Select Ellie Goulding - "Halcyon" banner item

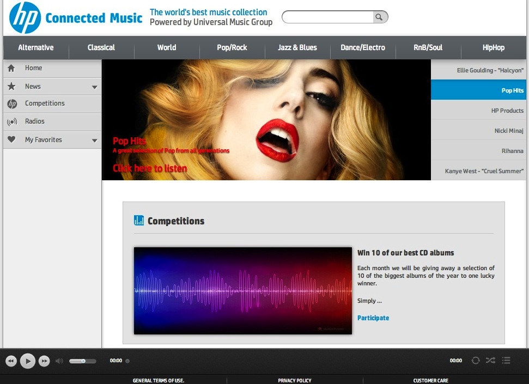point(478,70)
